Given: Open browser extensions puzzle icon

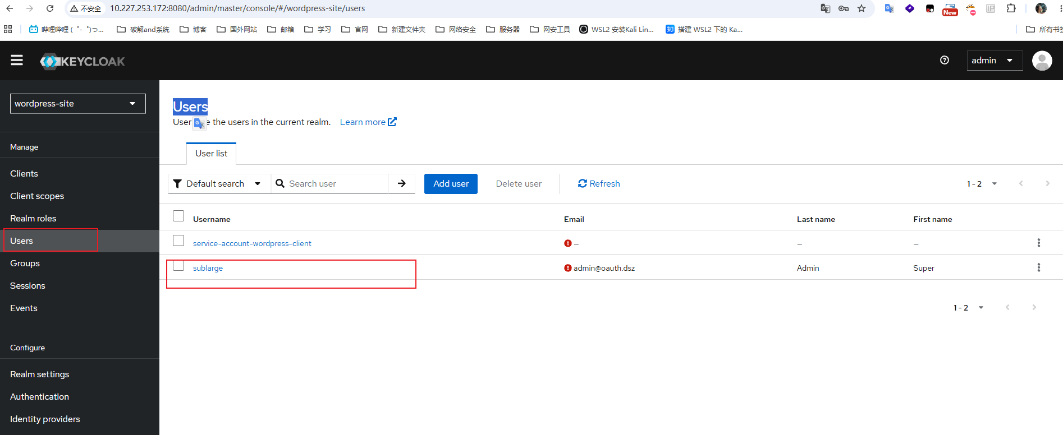Looking at the screenshot, I should pyautogui.click(x=1011, y=8).
